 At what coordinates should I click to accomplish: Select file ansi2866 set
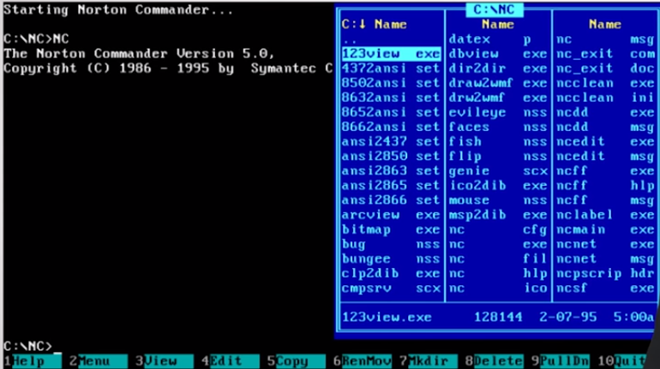(391, 200)
